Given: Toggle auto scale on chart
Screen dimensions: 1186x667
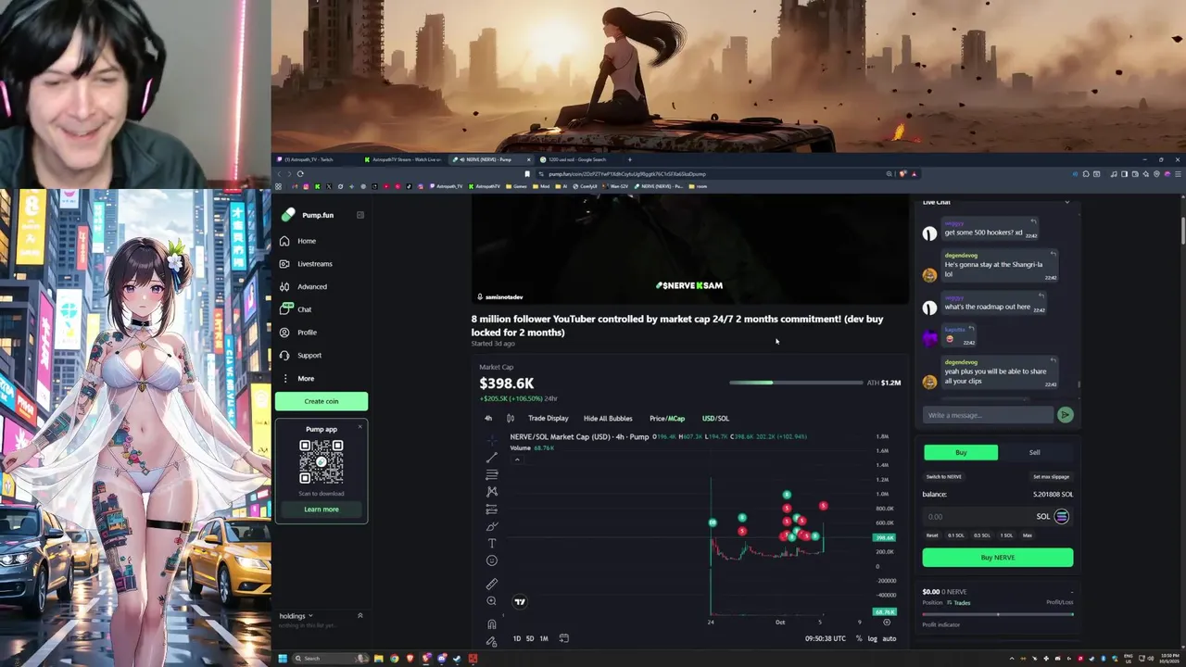Looking at the screenshot, I should (889, 638).
